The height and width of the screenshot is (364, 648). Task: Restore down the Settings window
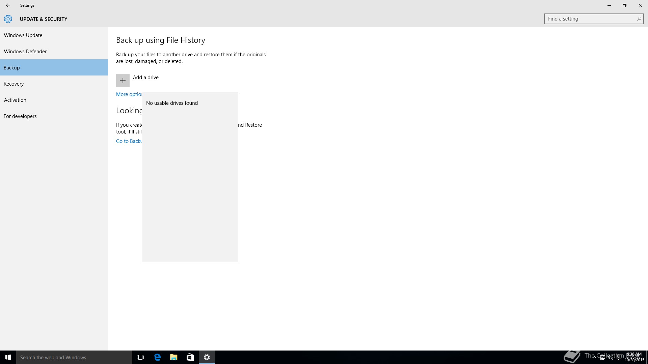(x=625, y=5)
